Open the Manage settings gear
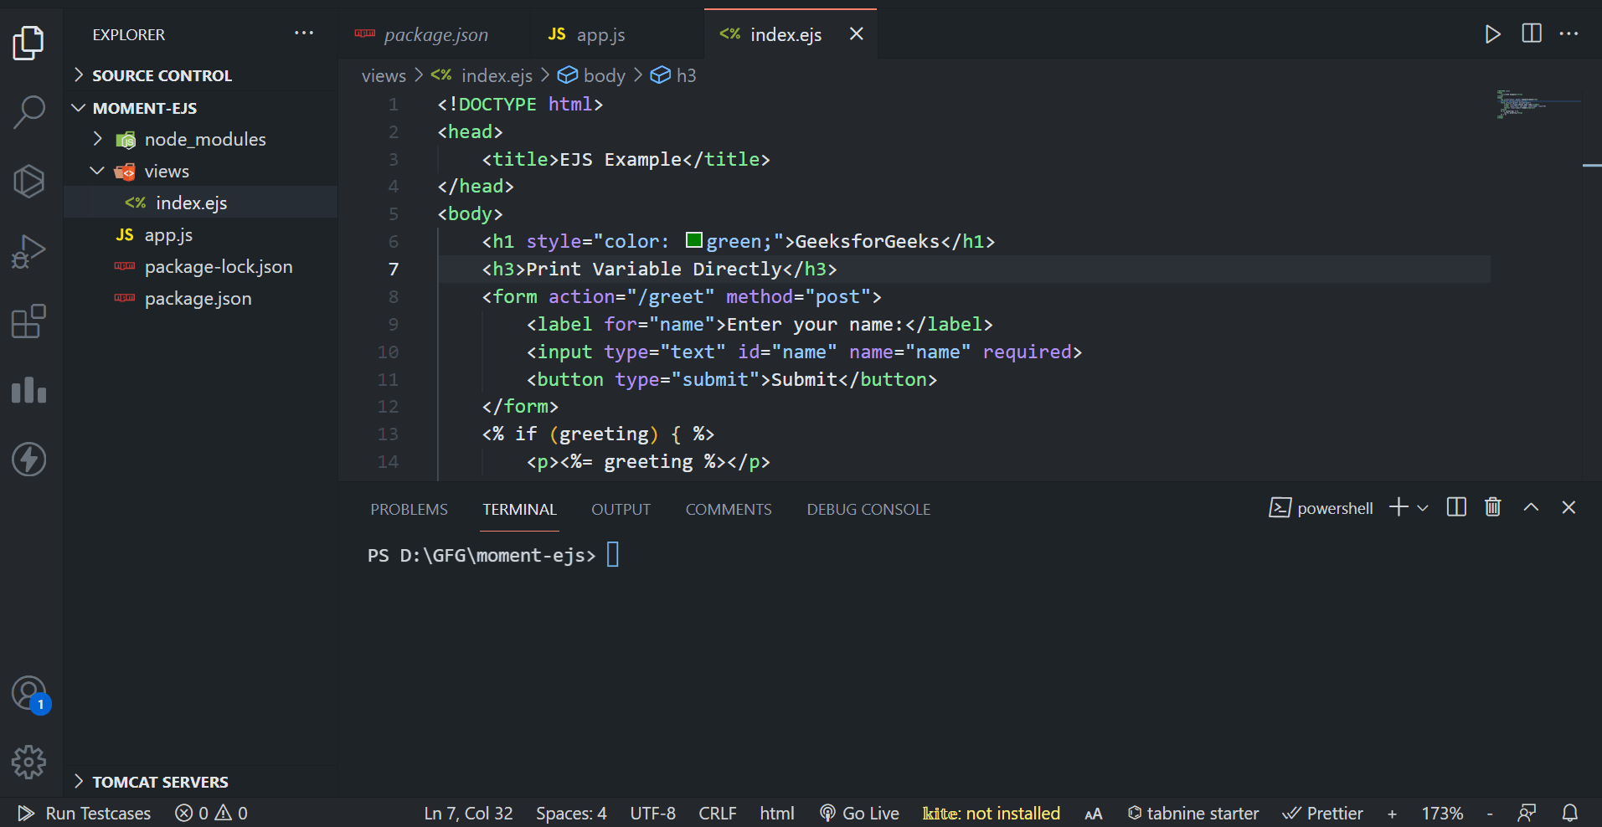Image resolution: width=1602 pixels, height=827 pixels. tap(29, 762)
